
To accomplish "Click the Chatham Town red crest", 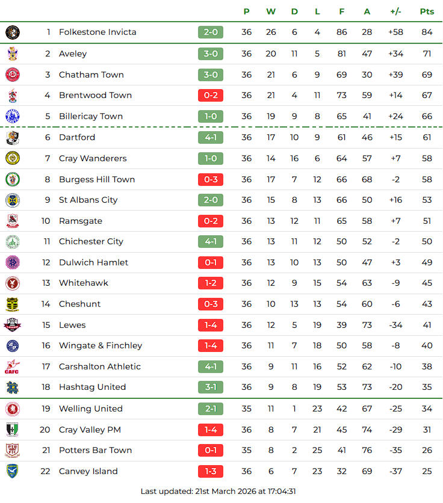I will (x=13, y=75).
